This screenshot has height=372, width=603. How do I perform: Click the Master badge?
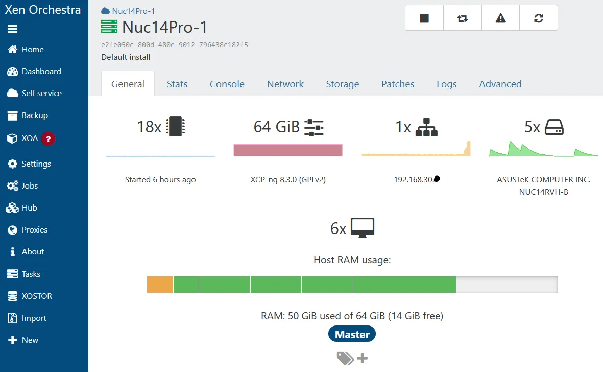click(x=352, y=335)
